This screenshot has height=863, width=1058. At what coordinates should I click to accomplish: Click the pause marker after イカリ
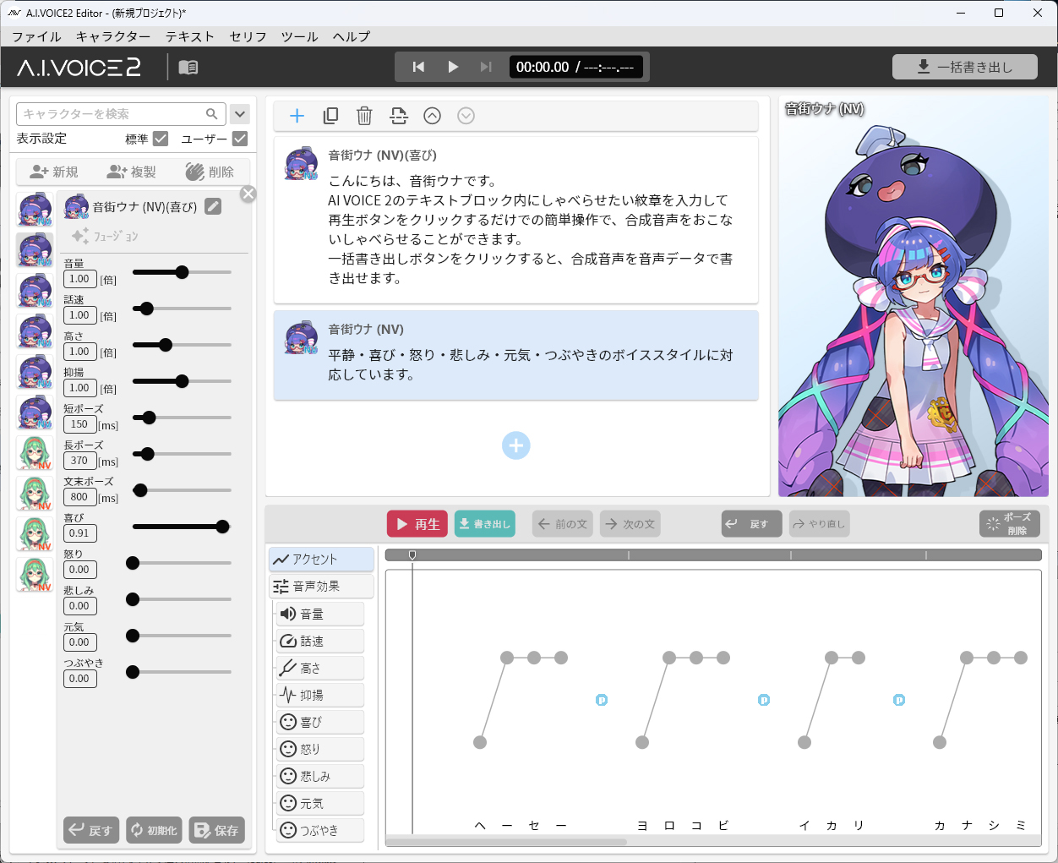coord(899,700)
